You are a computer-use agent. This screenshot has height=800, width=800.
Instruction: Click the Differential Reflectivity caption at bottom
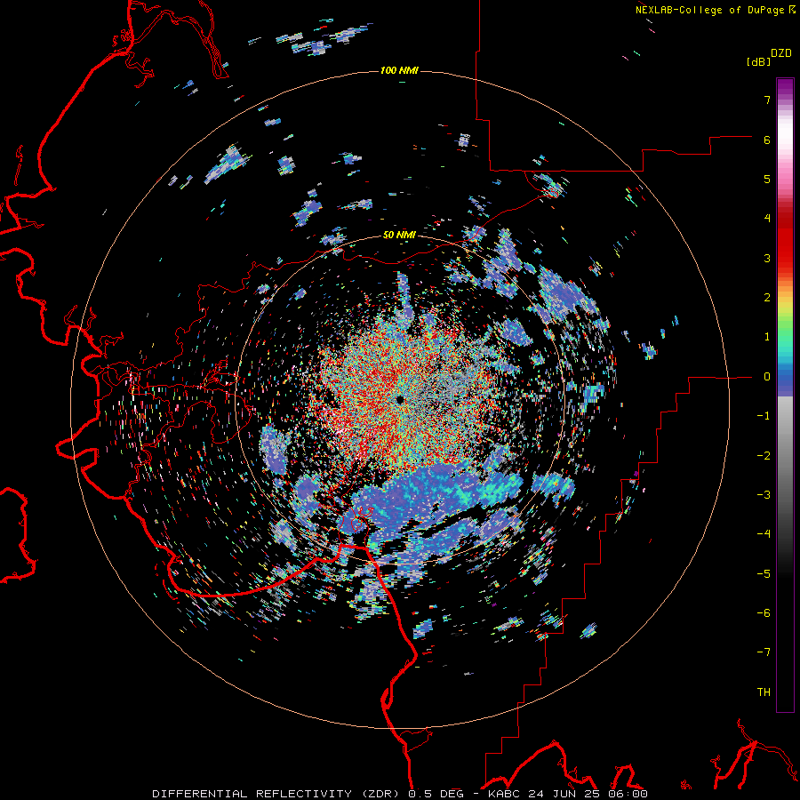point(400,794)
